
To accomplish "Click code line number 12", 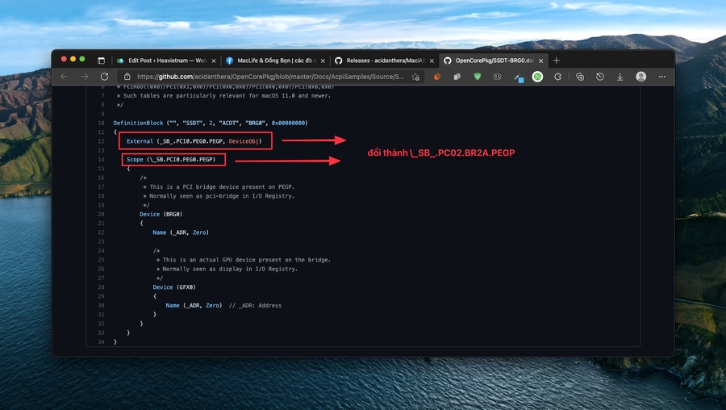I will point(102,141).
